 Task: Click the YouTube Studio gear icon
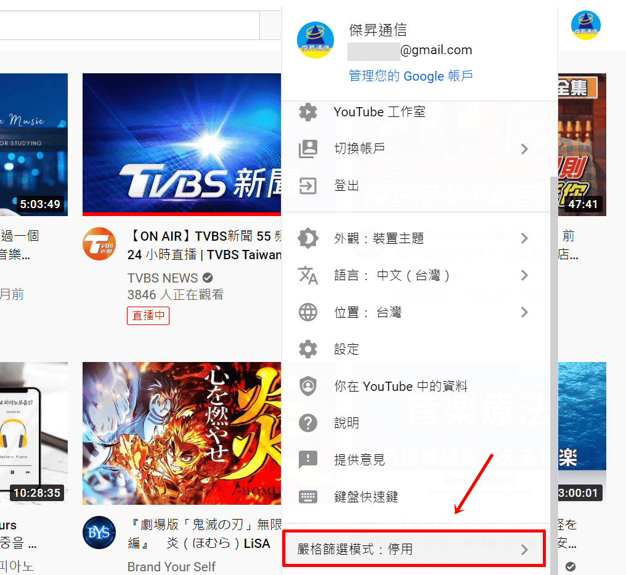point(308,111)
